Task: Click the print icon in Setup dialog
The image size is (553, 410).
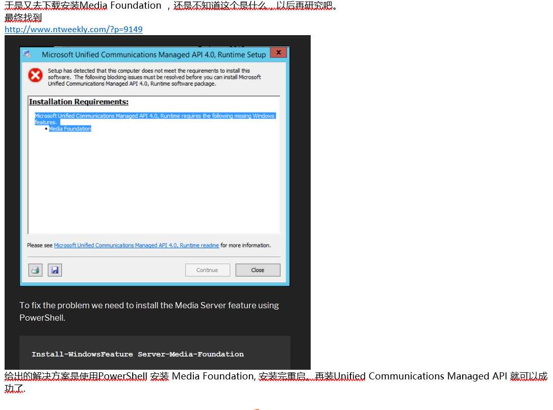Action: click(x=35, y=270)
